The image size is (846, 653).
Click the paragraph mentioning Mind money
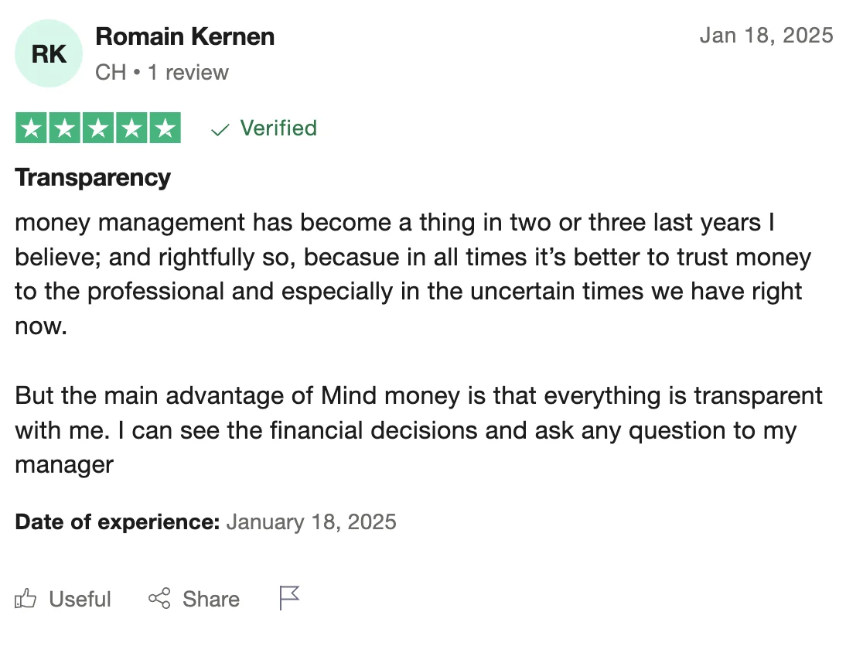click(x=418, y=430)
